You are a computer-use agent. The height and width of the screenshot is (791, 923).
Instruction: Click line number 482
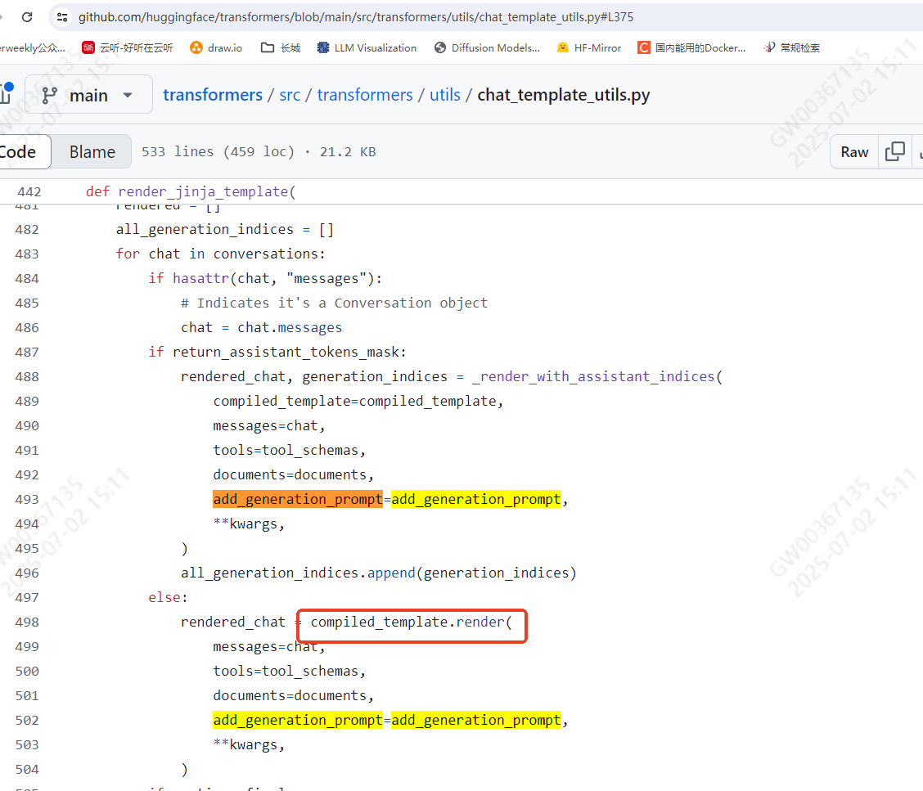click(x=27, y=230)
